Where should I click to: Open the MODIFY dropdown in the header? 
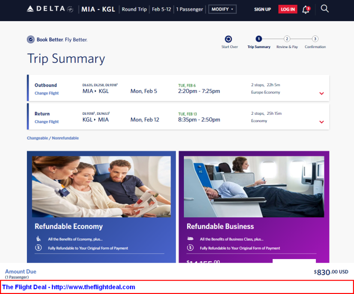pyautogui.click(x=222, y=10)
